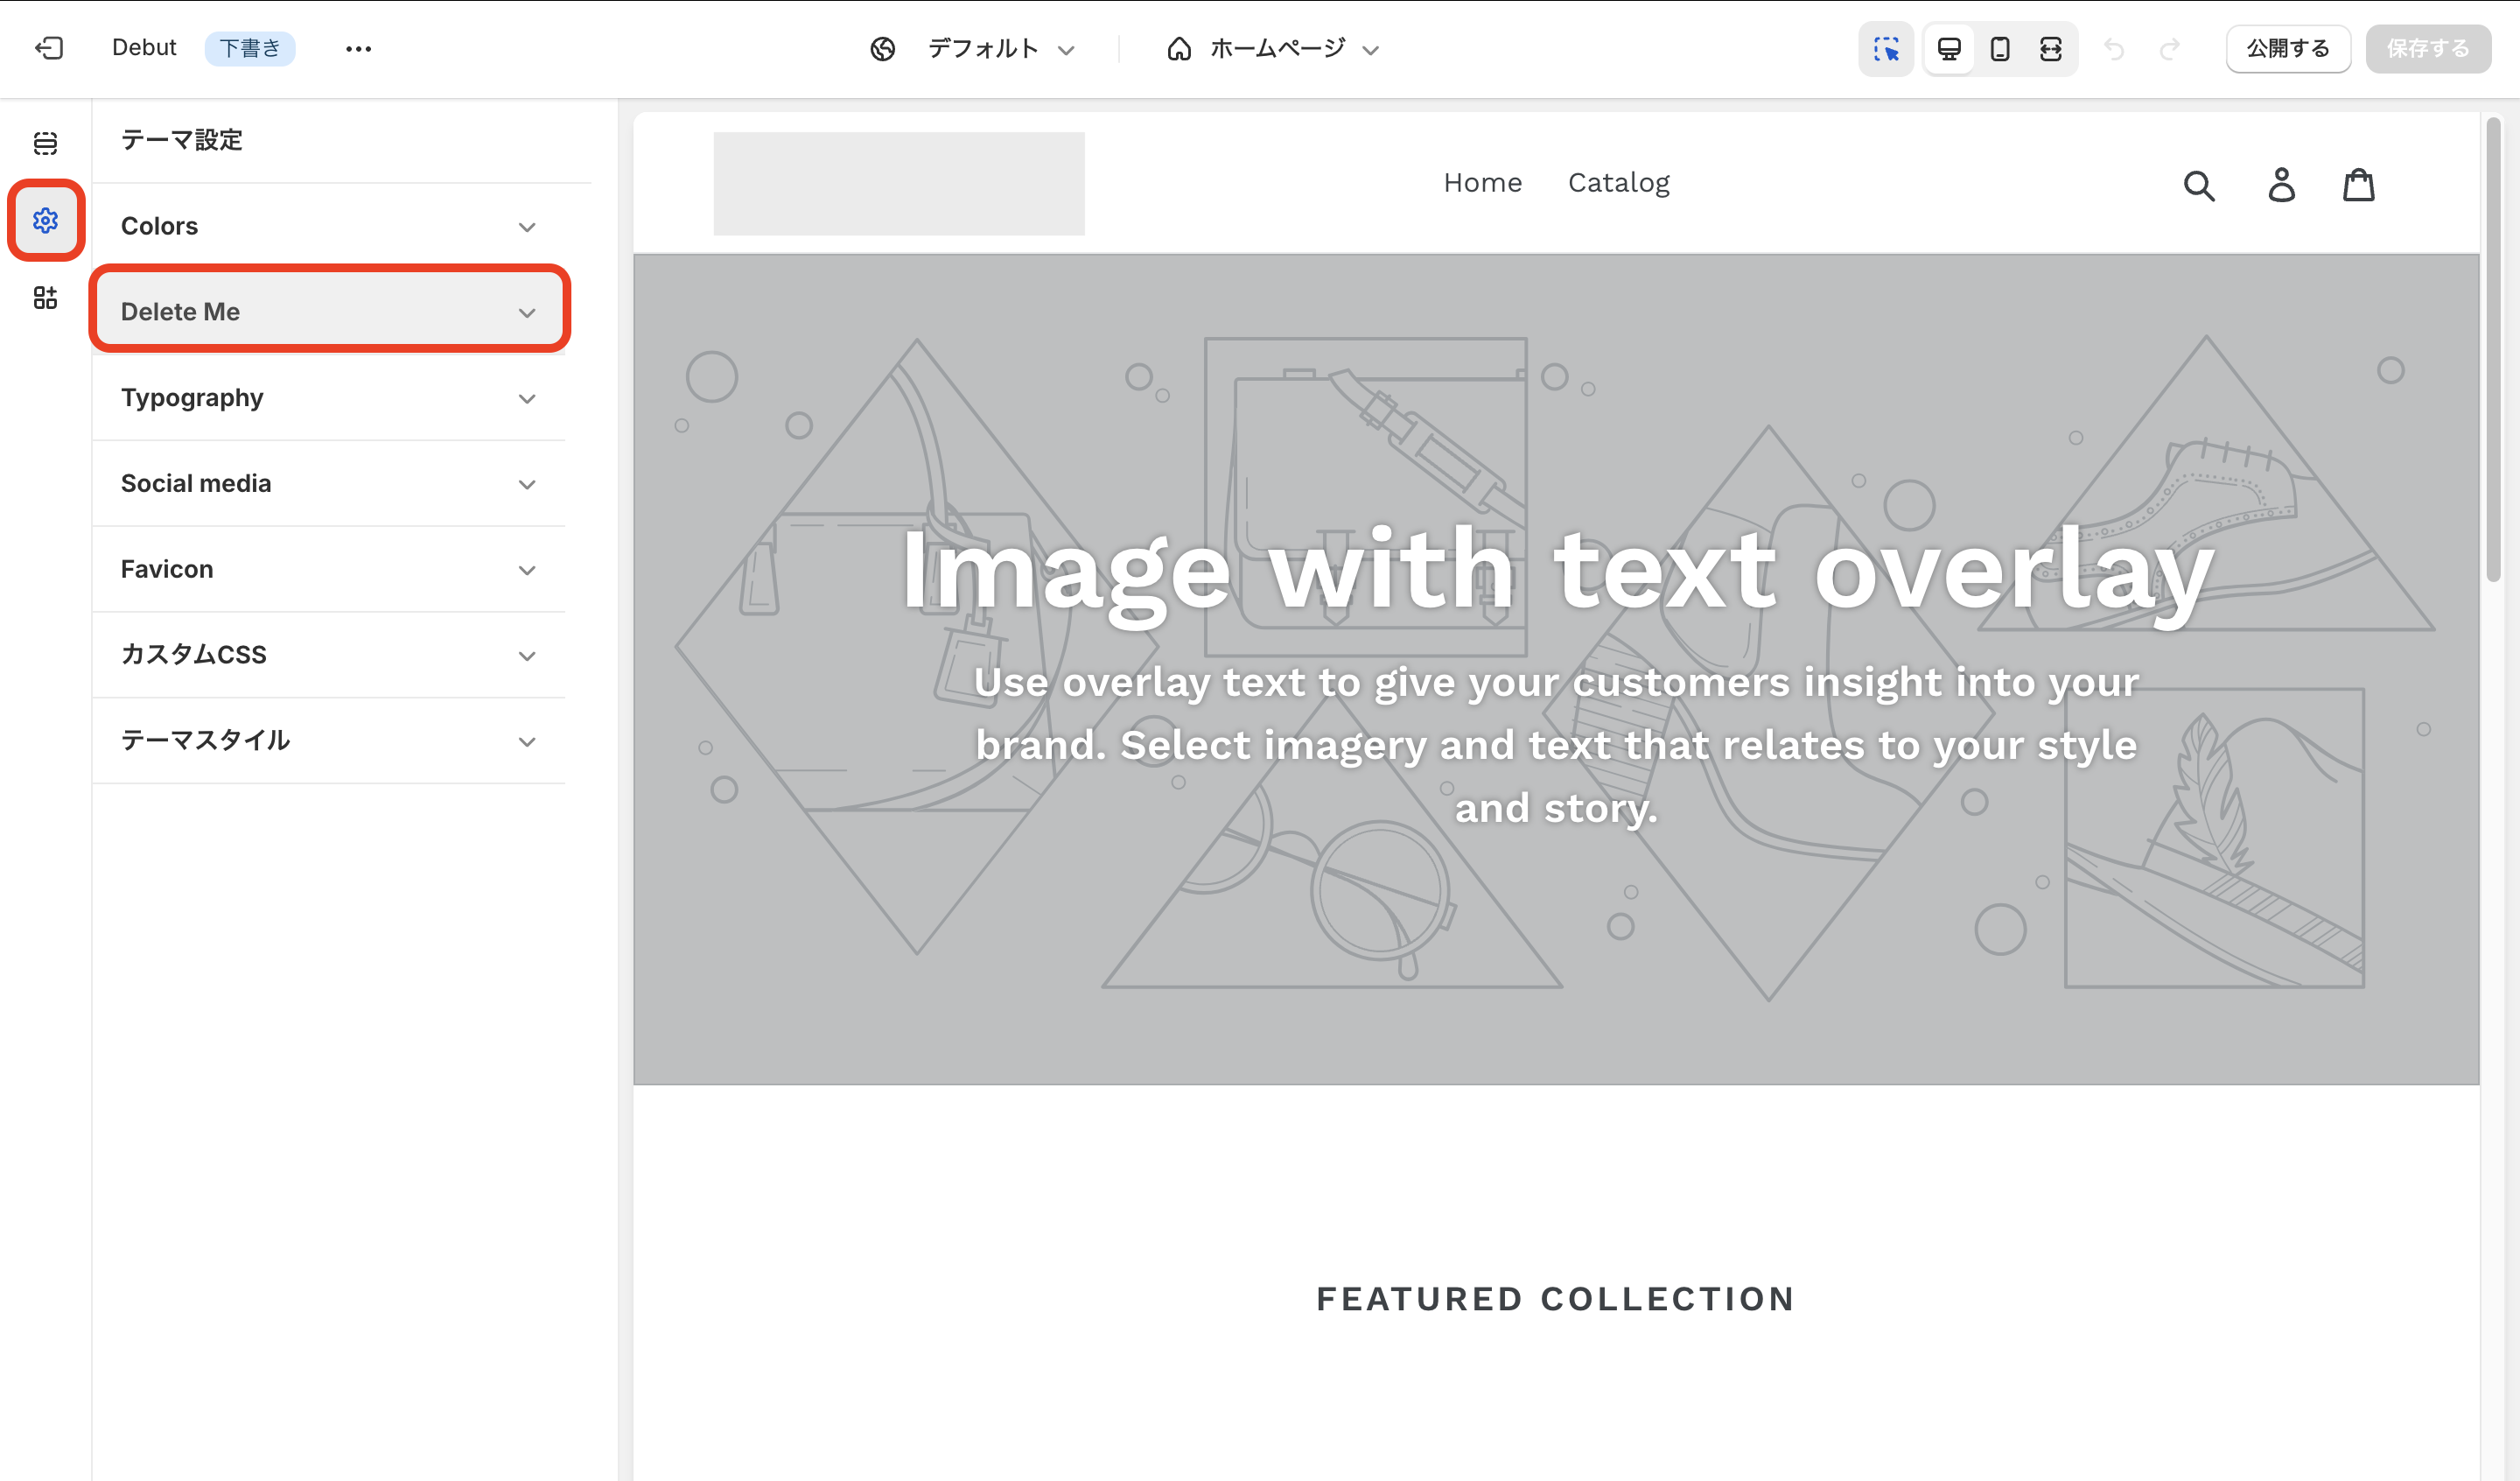Click the account login icon in preview
2520x1481 pixels.
coord(2281,186)
